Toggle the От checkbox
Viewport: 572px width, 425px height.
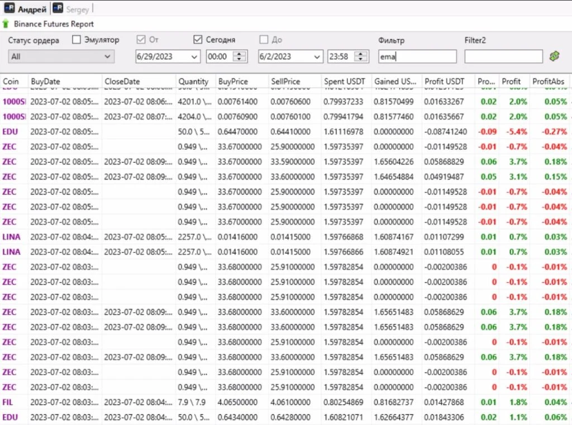pos(141,40)
